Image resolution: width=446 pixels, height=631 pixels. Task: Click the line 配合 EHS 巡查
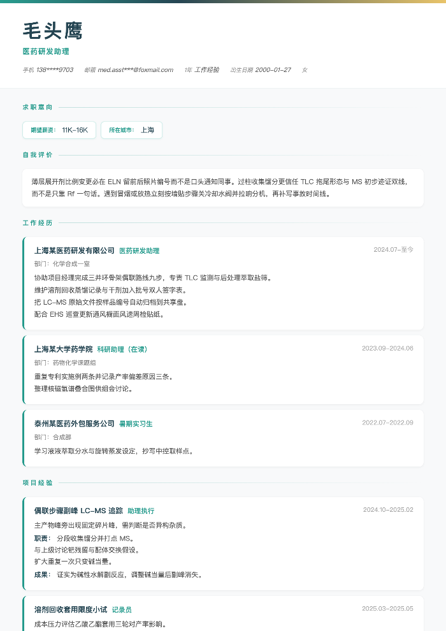(x=99, y=314)
